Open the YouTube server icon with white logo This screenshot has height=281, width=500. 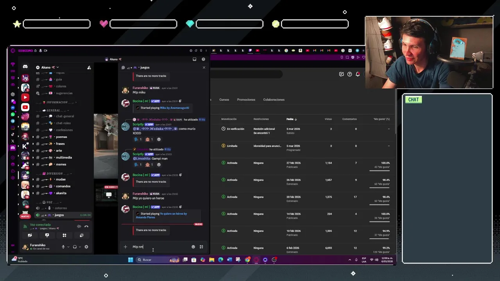click(x=25, y=107)
